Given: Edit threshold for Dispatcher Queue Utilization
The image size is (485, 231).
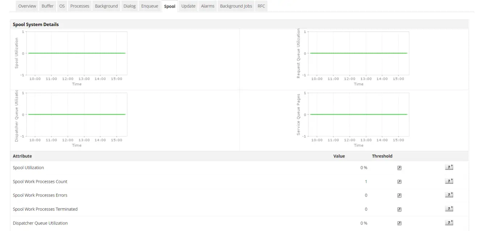Looking at the screenshot, I should coord(398,223).
